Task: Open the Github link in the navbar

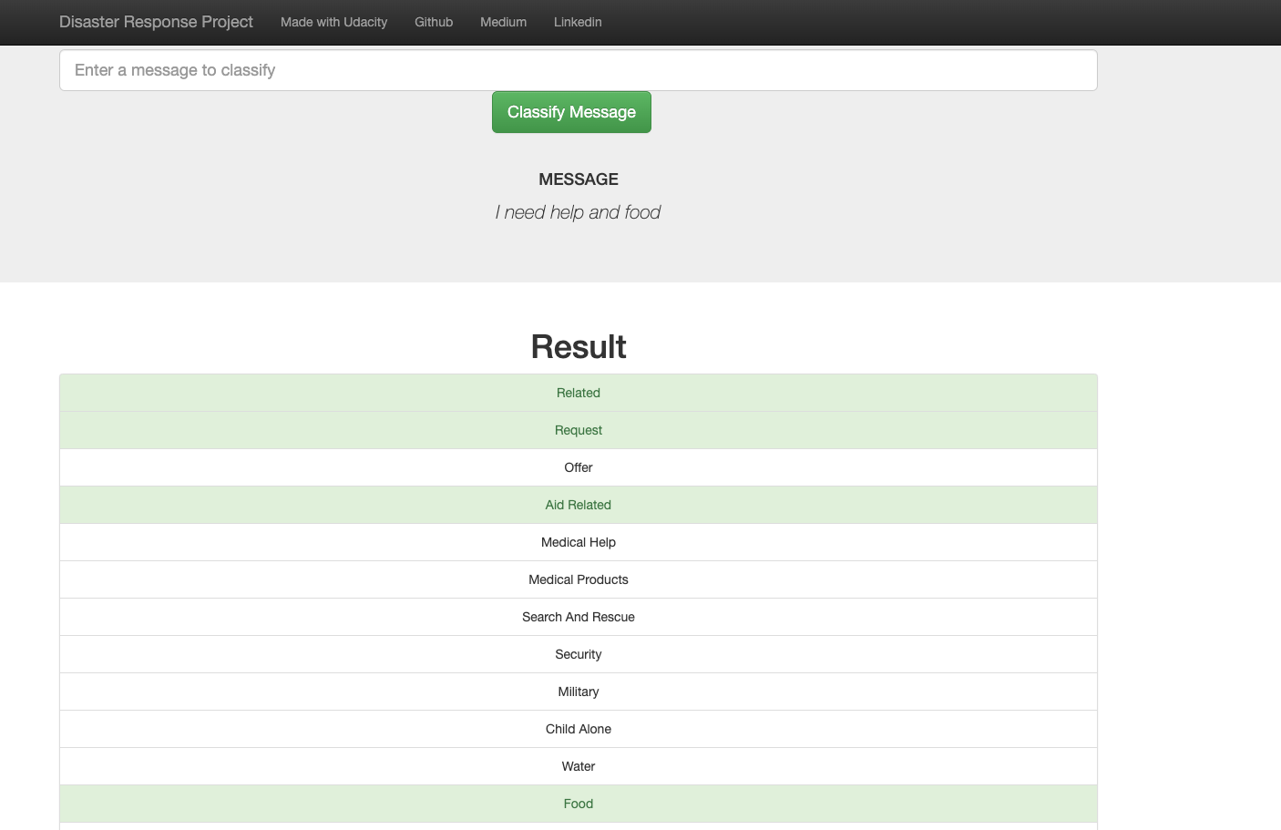Action: (434, 22)
